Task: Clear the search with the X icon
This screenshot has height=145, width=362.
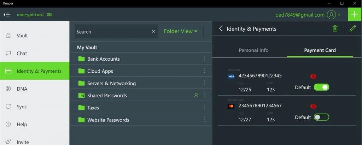Action: tap(153, 32)
